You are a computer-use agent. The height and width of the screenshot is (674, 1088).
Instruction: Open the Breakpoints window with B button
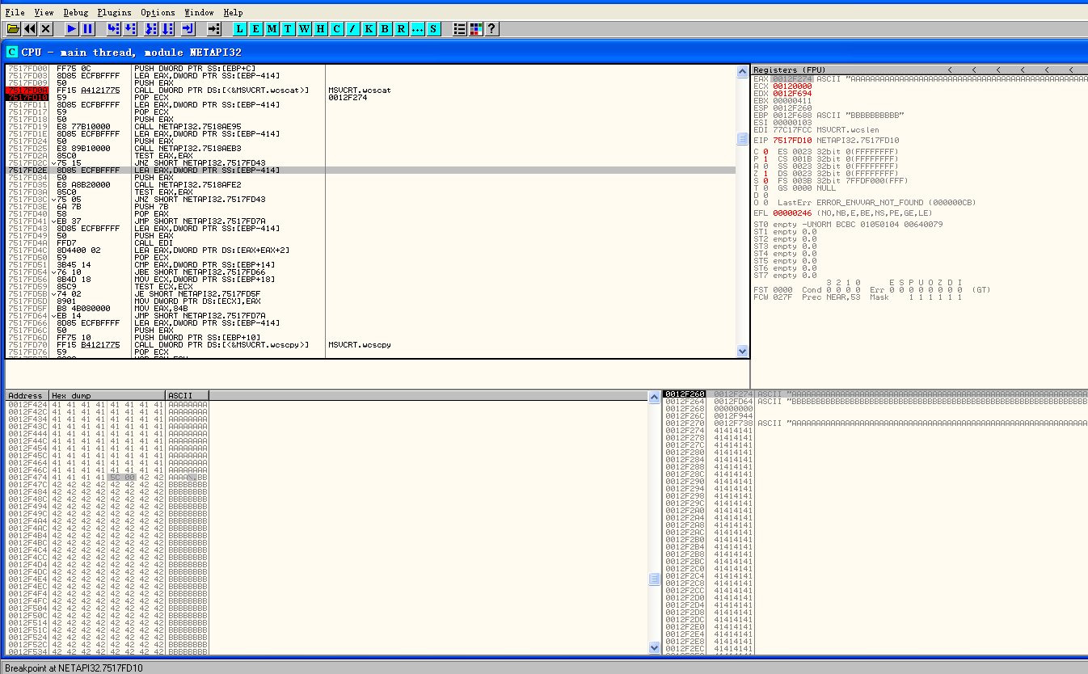pos(385,29)
